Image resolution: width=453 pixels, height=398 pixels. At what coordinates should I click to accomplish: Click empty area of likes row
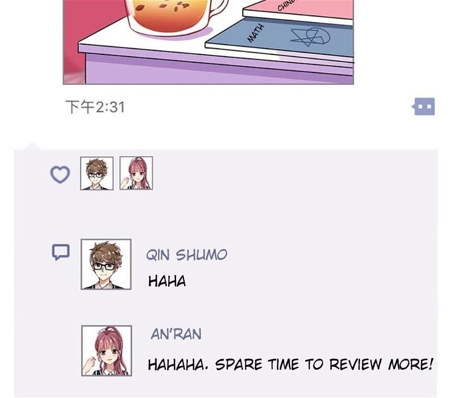[289, 173]
